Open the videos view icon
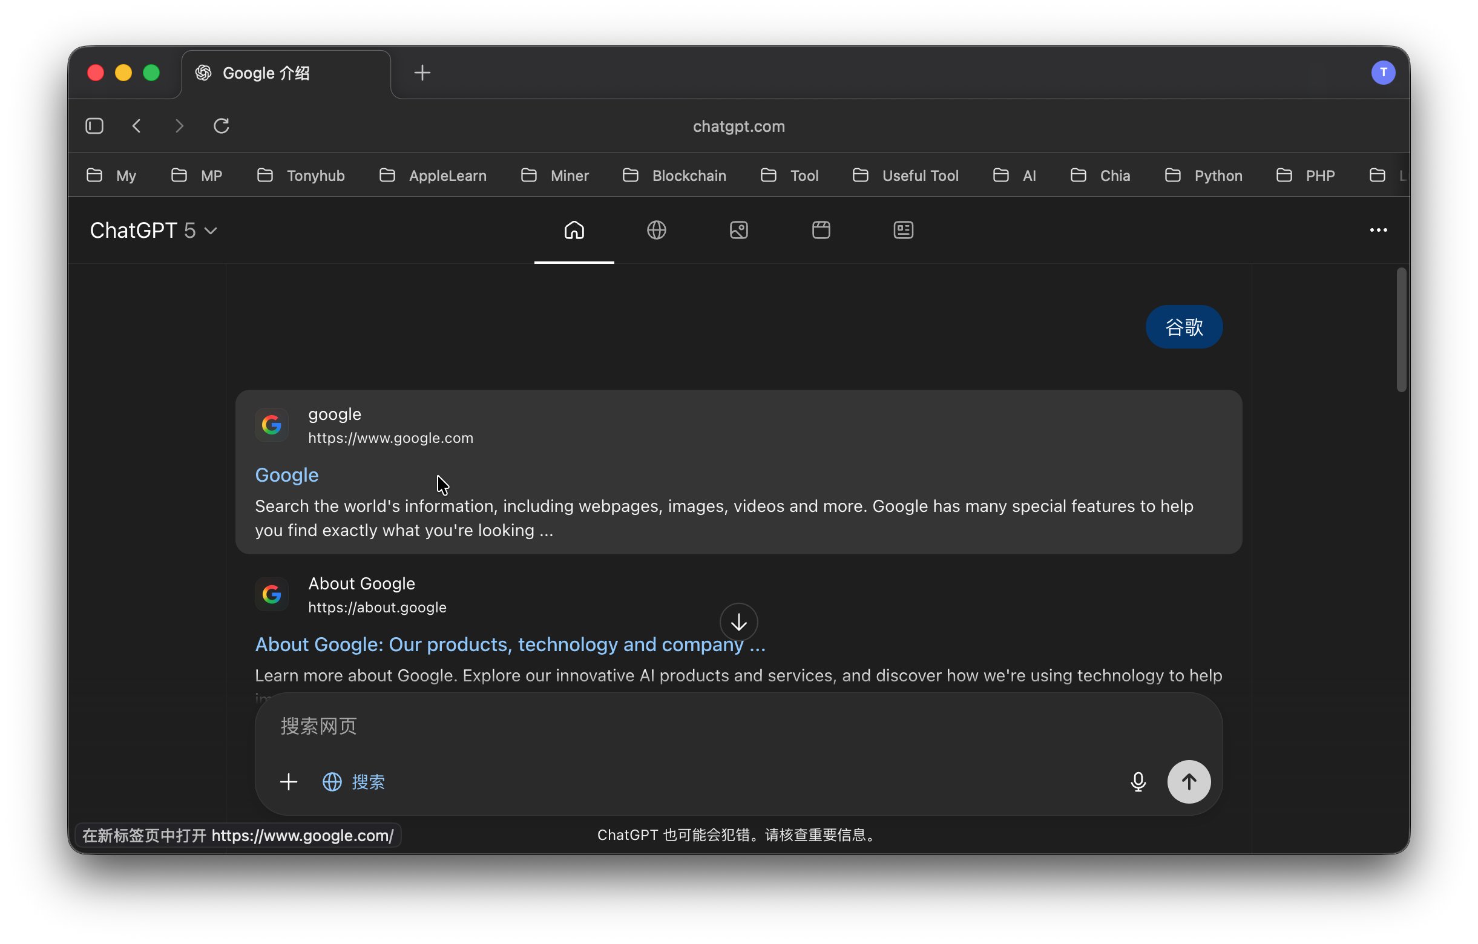Screen dimensions: 1478x944 click(821, 230)
